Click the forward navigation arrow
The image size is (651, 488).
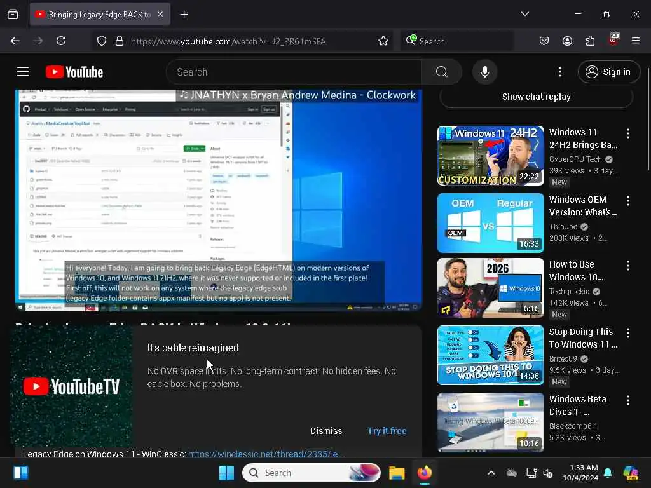(x=38, y=41)
